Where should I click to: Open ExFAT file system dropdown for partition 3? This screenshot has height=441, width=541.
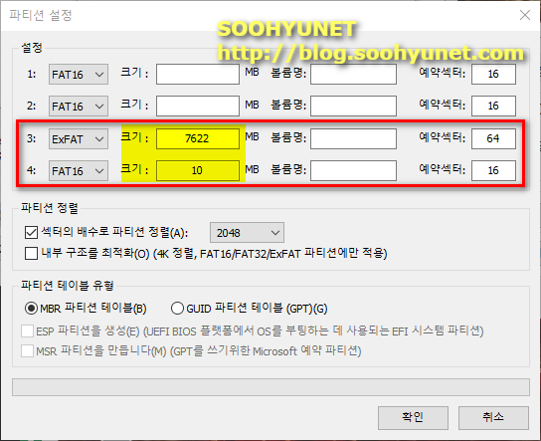(x=79, y=138)
